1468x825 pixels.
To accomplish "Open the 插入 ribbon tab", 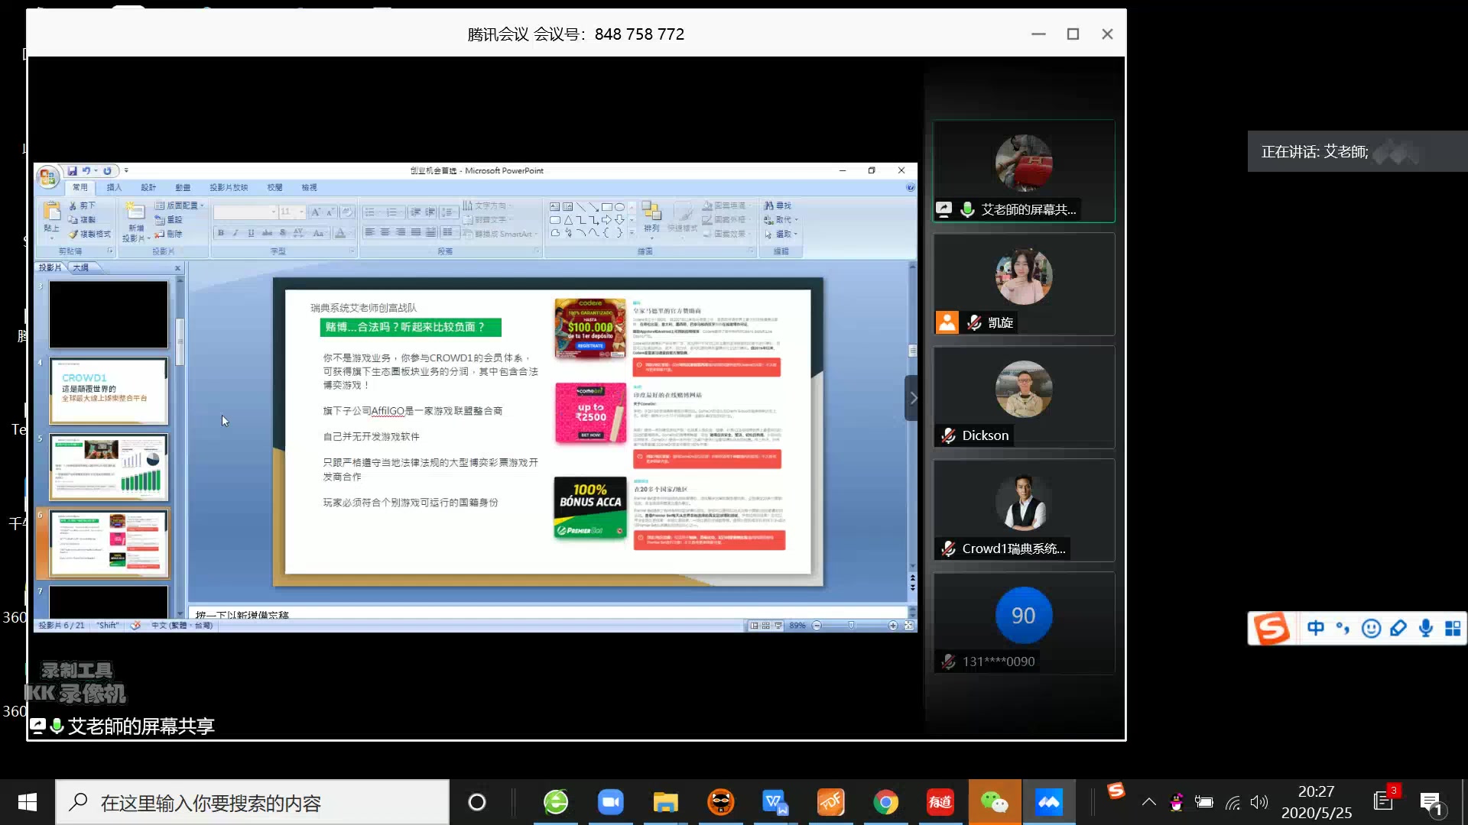I will click(x=114, y=187).
